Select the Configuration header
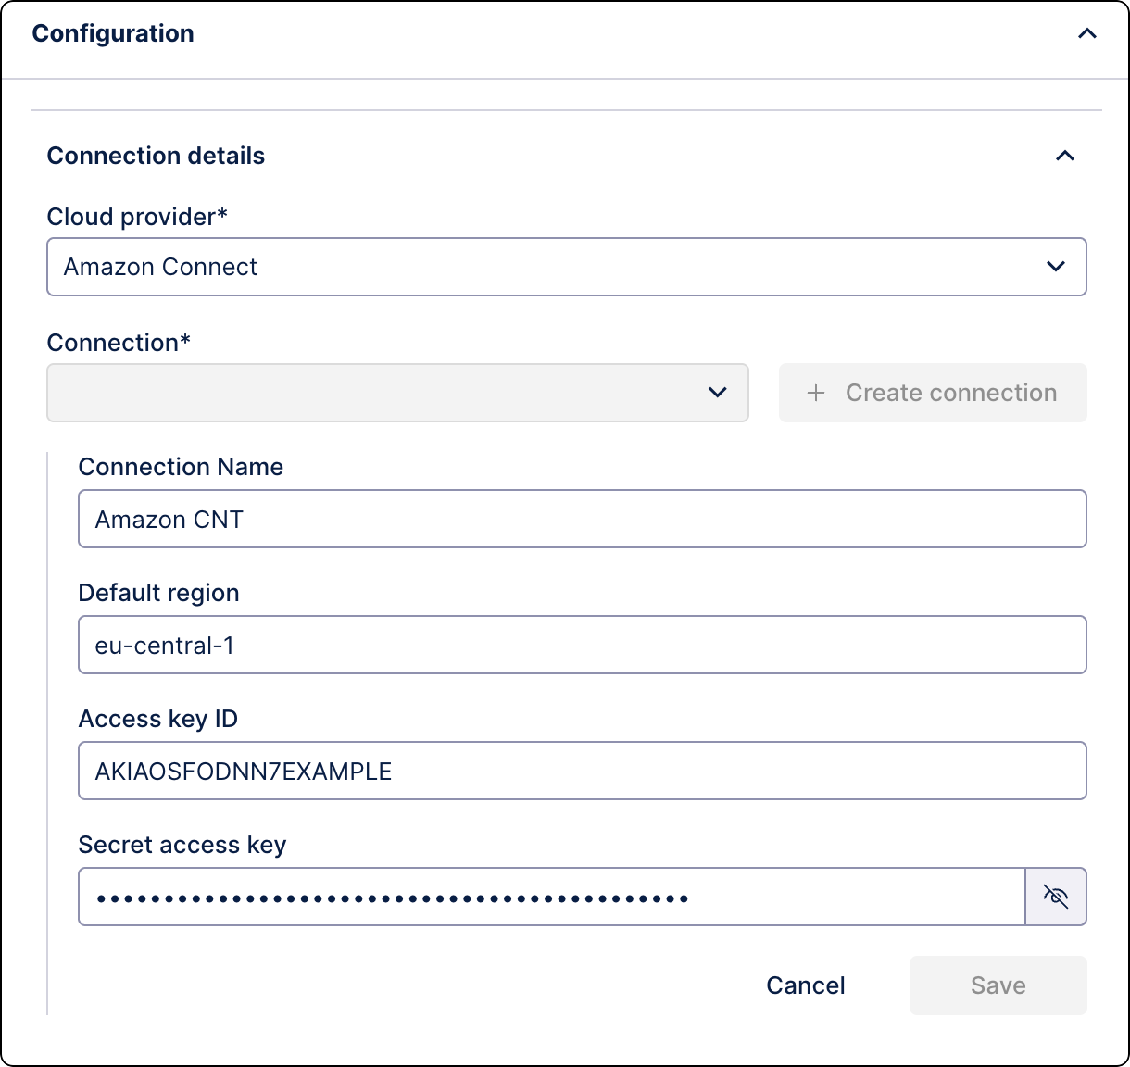Screen dimensions: 1130x1067 tap(113, 32)
